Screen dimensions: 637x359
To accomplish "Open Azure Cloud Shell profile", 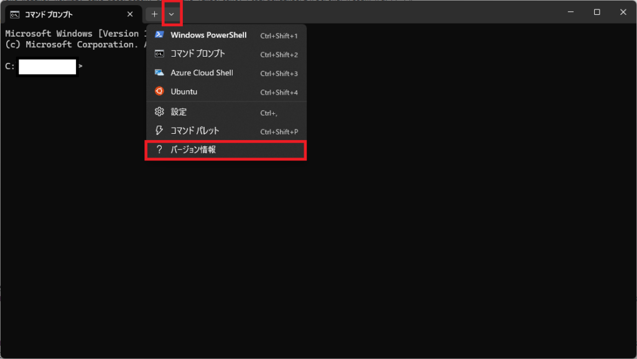I will pyautogui.click(x=226, y=73).
